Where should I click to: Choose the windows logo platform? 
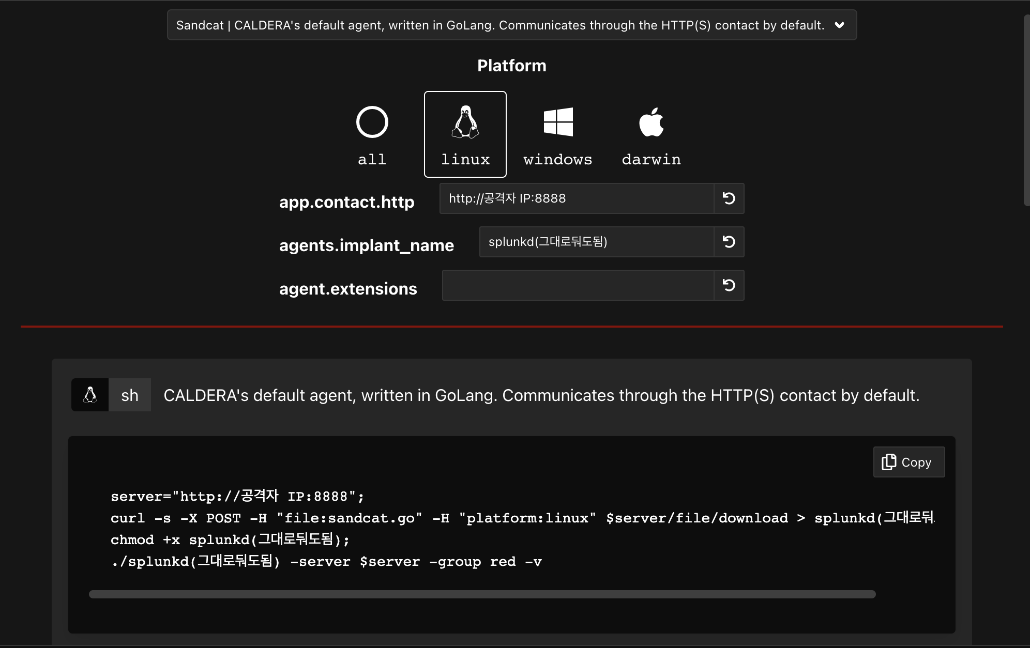tap(558, 122)
